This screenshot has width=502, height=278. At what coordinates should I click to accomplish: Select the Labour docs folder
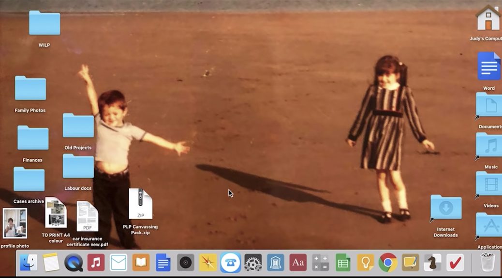pos(78,167)
